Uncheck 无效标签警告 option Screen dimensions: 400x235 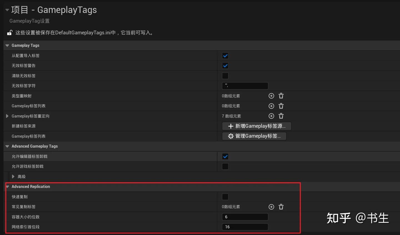click(225, 66)
